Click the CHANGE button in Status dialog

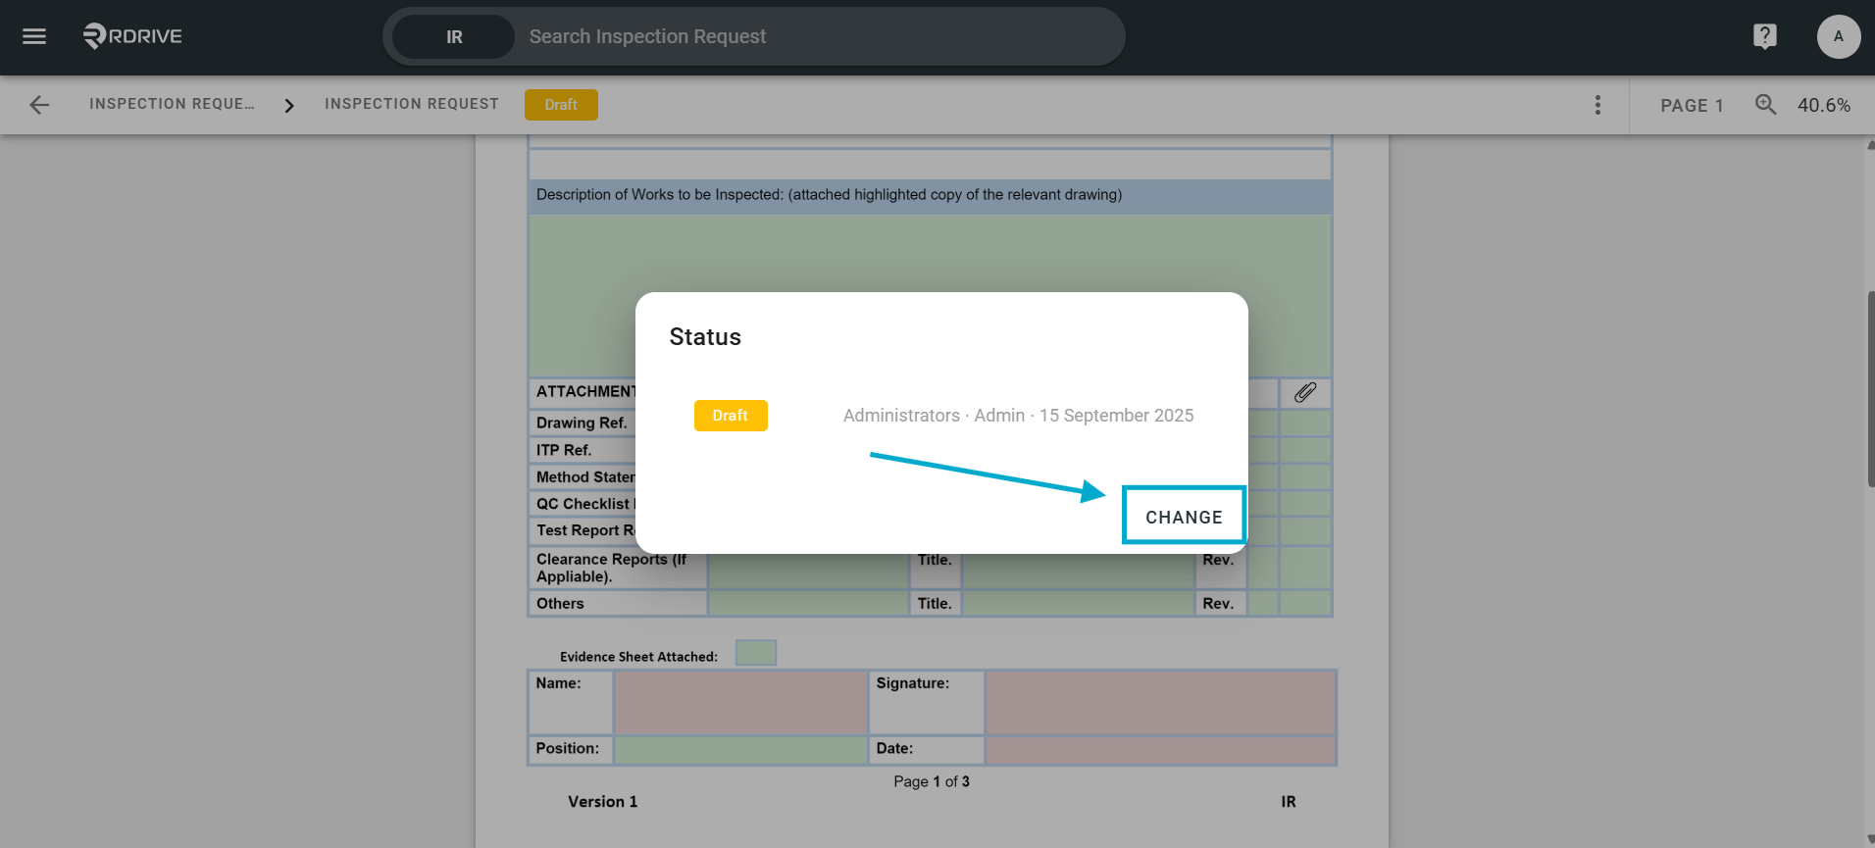[x=1184, y=517]
